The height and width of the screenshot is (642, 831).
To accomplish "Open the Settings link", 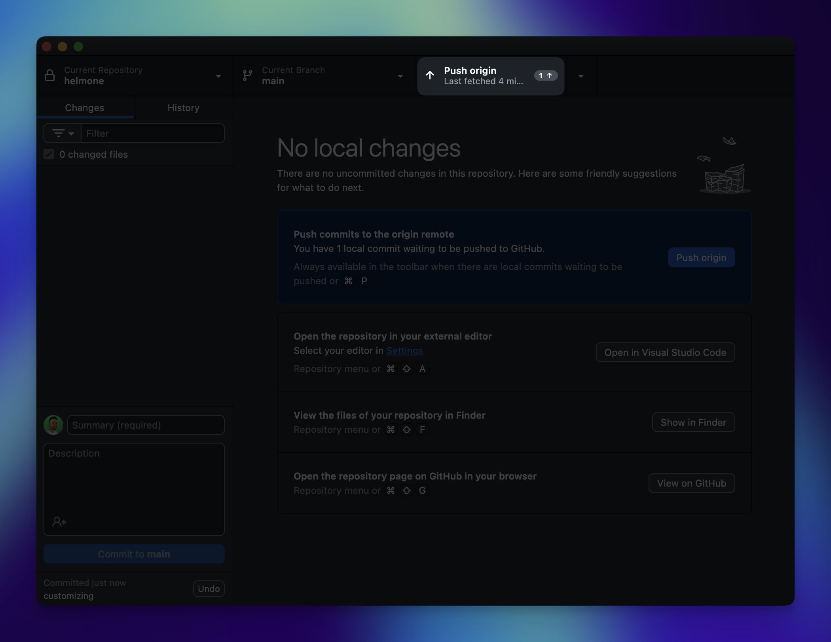I will coord(404,351).
